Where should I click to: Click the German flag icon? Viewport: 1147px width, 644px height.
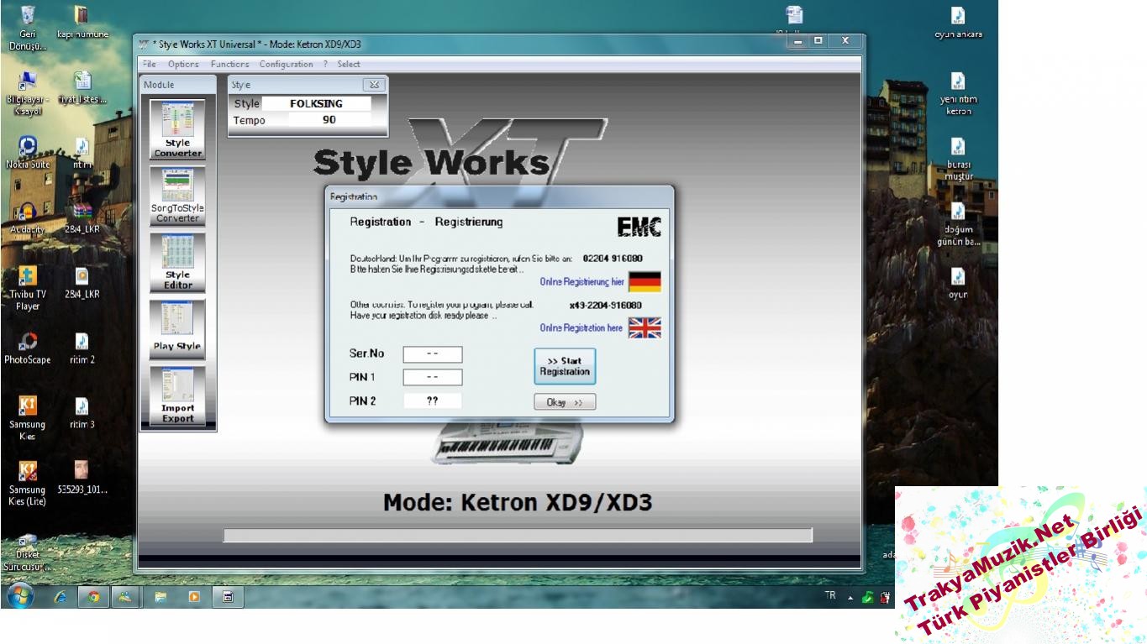tap(645, 281)
